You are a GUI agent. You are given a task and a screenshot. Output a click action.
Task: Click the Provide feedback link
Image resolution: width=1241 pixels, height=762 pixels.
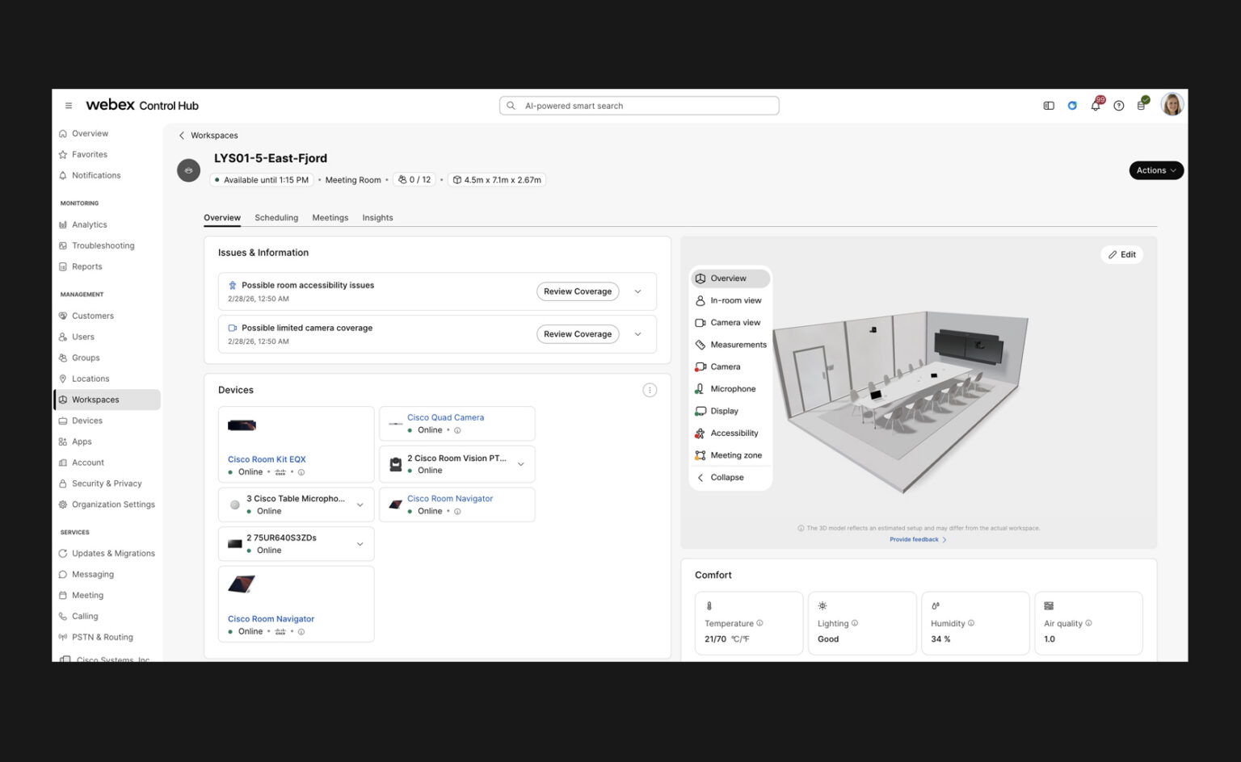pyautogui.click(x=918, y=540)
